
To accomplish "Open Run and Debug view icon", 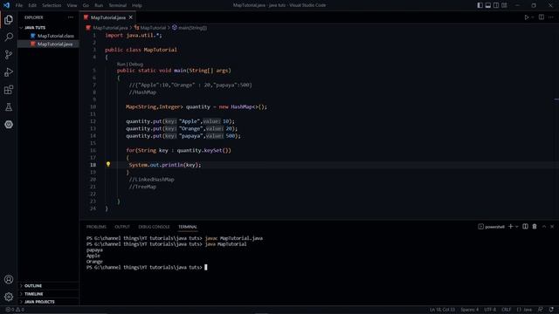I will 9,72.
